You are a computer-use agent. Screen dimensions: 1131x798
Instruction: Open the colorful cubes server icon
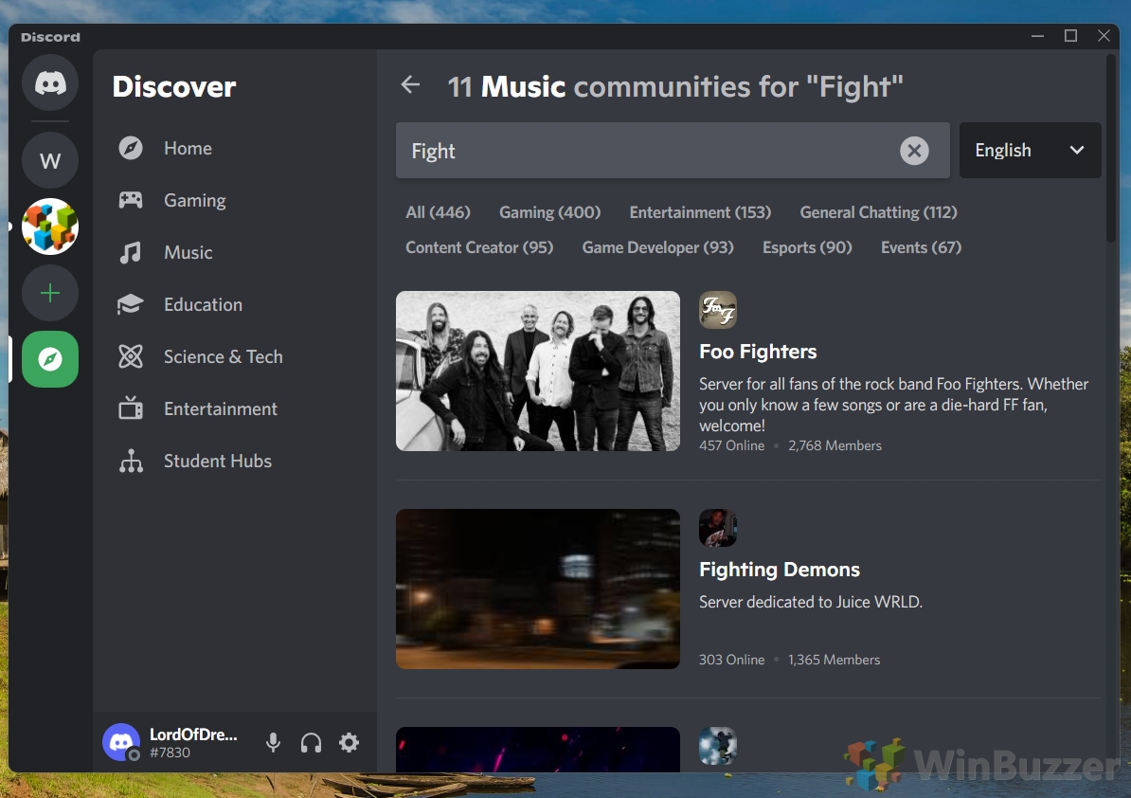[50, 227]
